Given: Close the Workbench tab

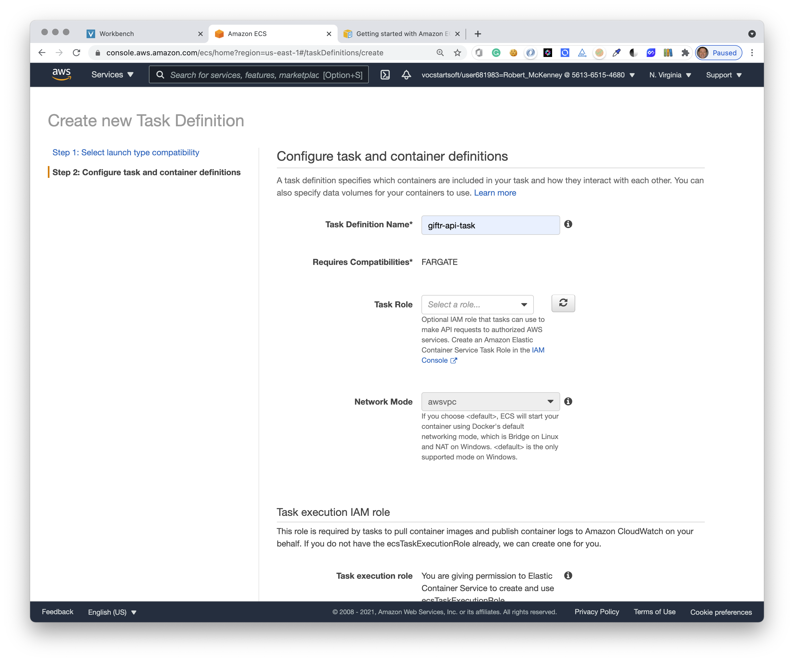Looking at the screenshot, I should click(201, 34).
